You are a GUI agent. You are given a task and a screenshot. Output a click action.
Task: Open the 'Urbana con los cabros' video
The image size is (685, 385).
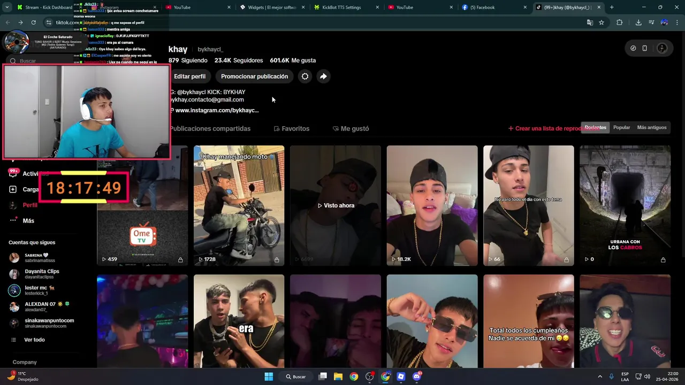[625, 205]
